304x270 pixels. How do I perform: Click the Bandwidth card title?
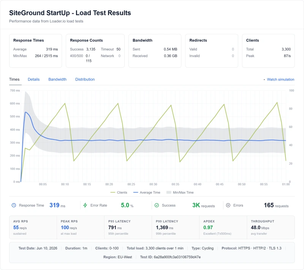pyautogui.click(x=142, y=40)
